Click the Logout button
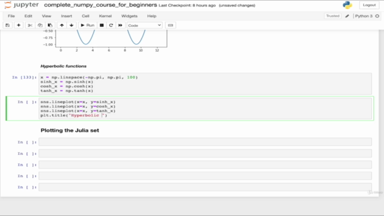 pyautogui.click(x=369, y=5)
